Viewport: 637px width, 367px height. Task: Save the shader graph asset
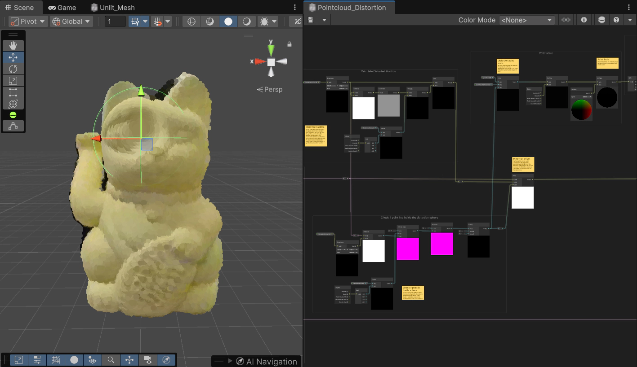click(x=310, y=19)
